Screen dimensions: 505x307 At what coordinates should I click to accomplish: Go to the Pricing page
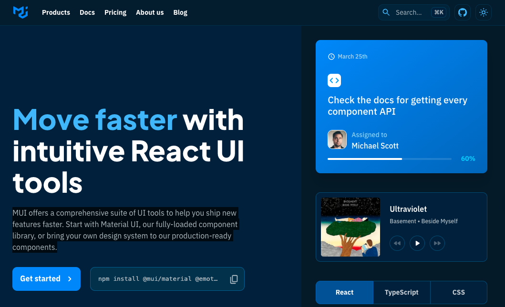click(115, 12)
